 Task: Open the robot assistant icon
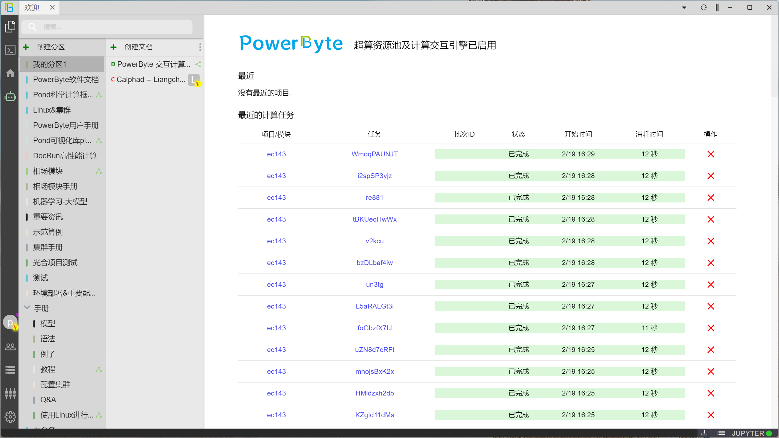tap(10, 96)
